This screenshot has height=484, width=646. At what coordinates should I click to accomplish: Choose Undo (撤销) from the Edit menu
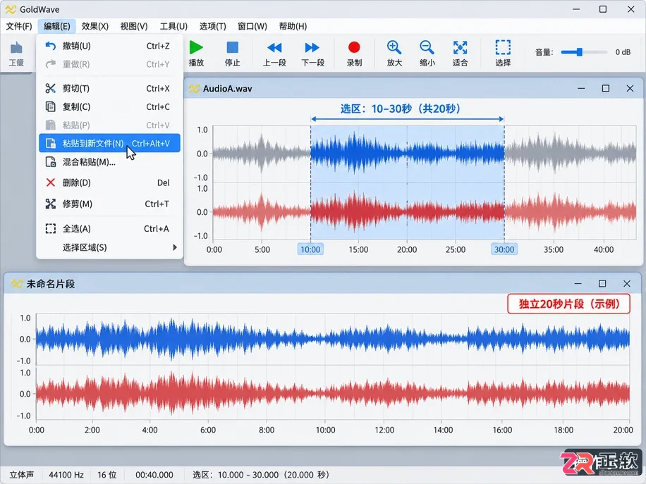coord(109,46)
